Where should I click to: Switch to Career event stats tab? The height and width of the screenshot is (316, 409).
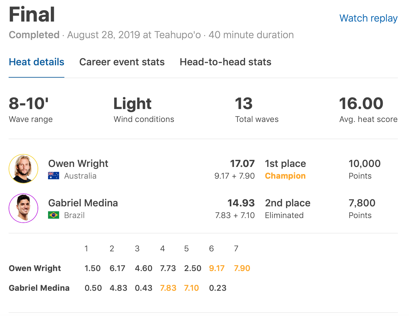122,62
